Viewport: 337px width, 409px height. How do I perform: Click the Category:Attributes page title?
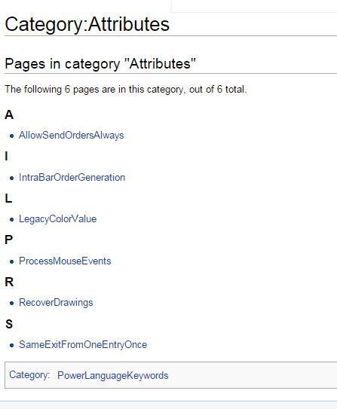(87, 24)
